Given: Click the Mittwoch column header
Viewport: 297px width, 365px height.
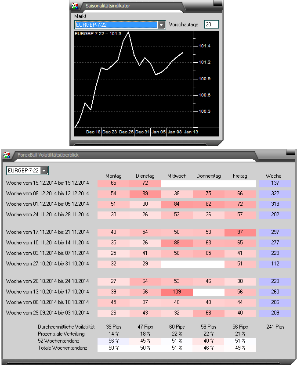Looking at the screenshot, I should click(177, 176).
